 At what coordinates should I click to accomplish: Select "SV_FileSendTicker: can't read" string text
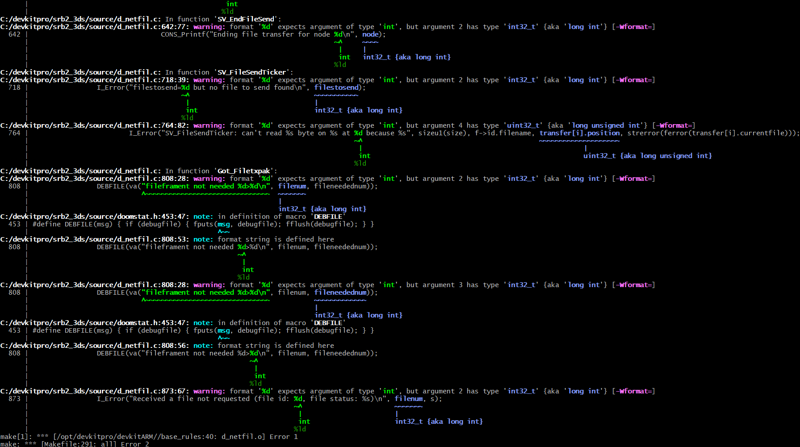click(223, 133)
